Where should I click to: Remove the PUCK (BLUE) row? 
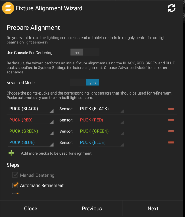(x=171, y=142)
